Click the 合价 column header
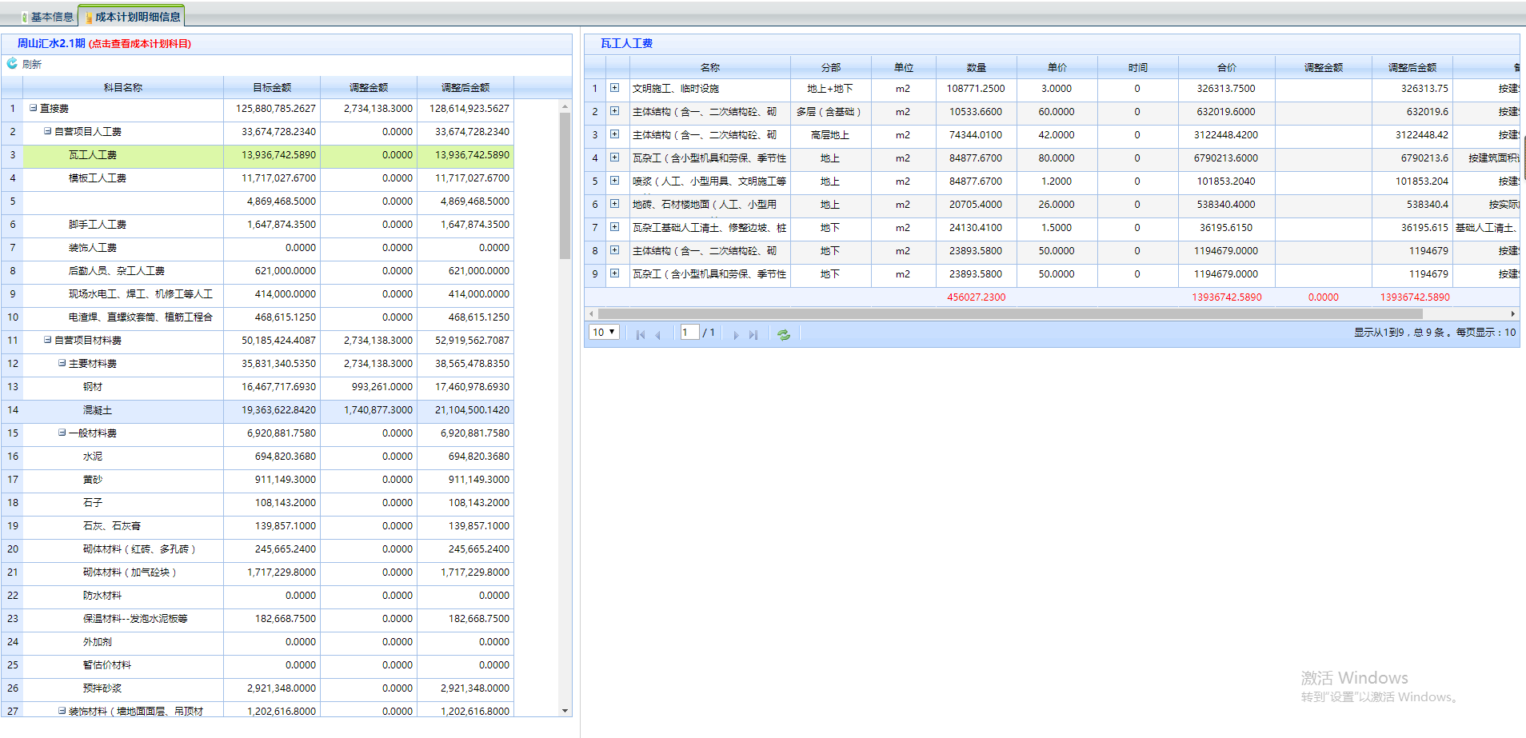The image size is (1526, 738). click(1227, 68)
